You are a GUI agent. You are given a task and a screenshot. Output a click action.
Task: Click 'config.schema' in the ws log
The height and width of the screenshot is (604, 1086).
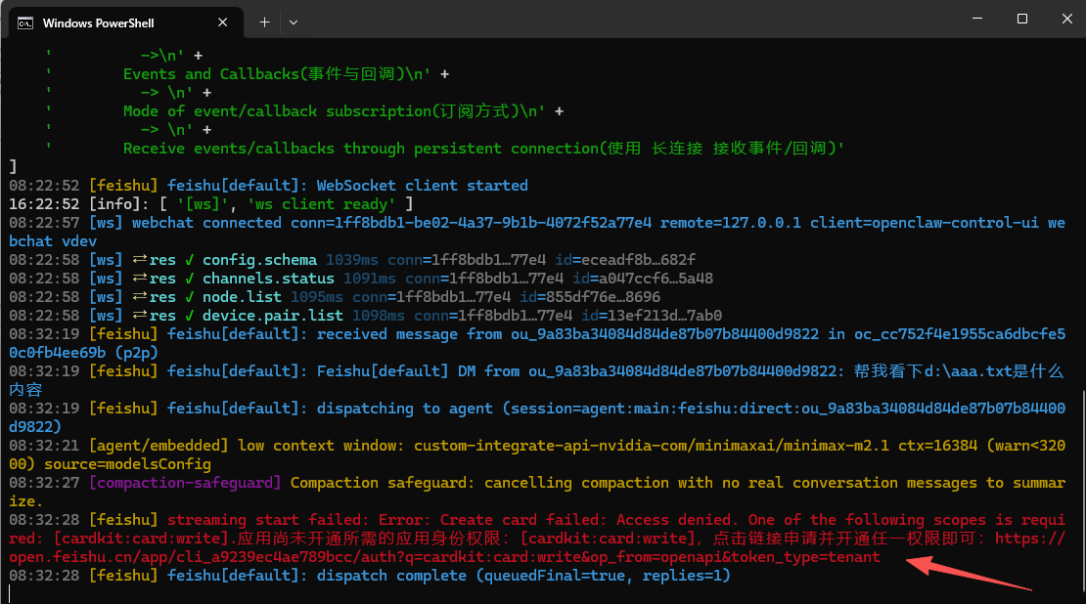click(x=259, y=260)
